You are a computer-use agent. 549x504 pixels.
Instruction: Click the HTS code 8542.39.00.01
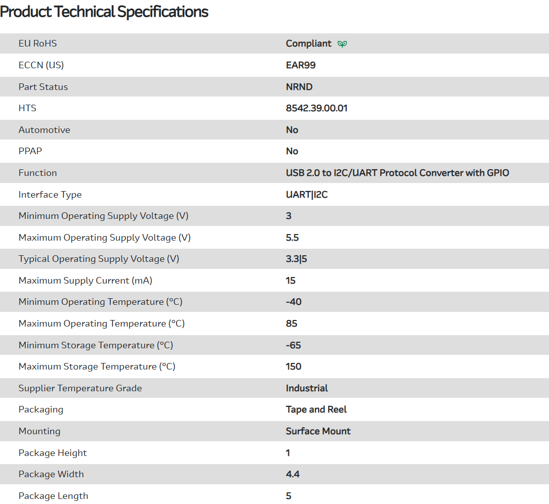tap(316, 108)
